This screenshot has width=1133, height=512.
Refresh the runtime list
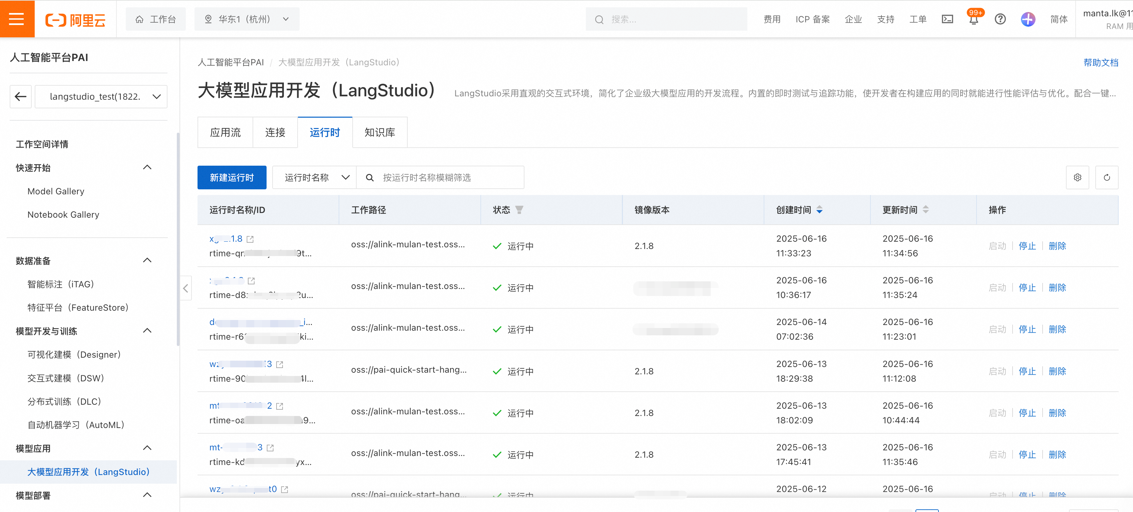pyautogui.click(x=1107, y=178)
